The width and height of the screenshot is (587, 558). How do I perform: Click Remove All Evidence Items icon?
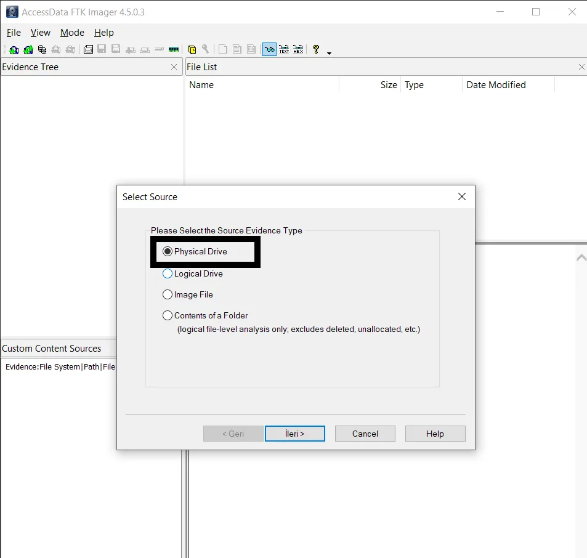pyautogui.click(x=70, y=49)
